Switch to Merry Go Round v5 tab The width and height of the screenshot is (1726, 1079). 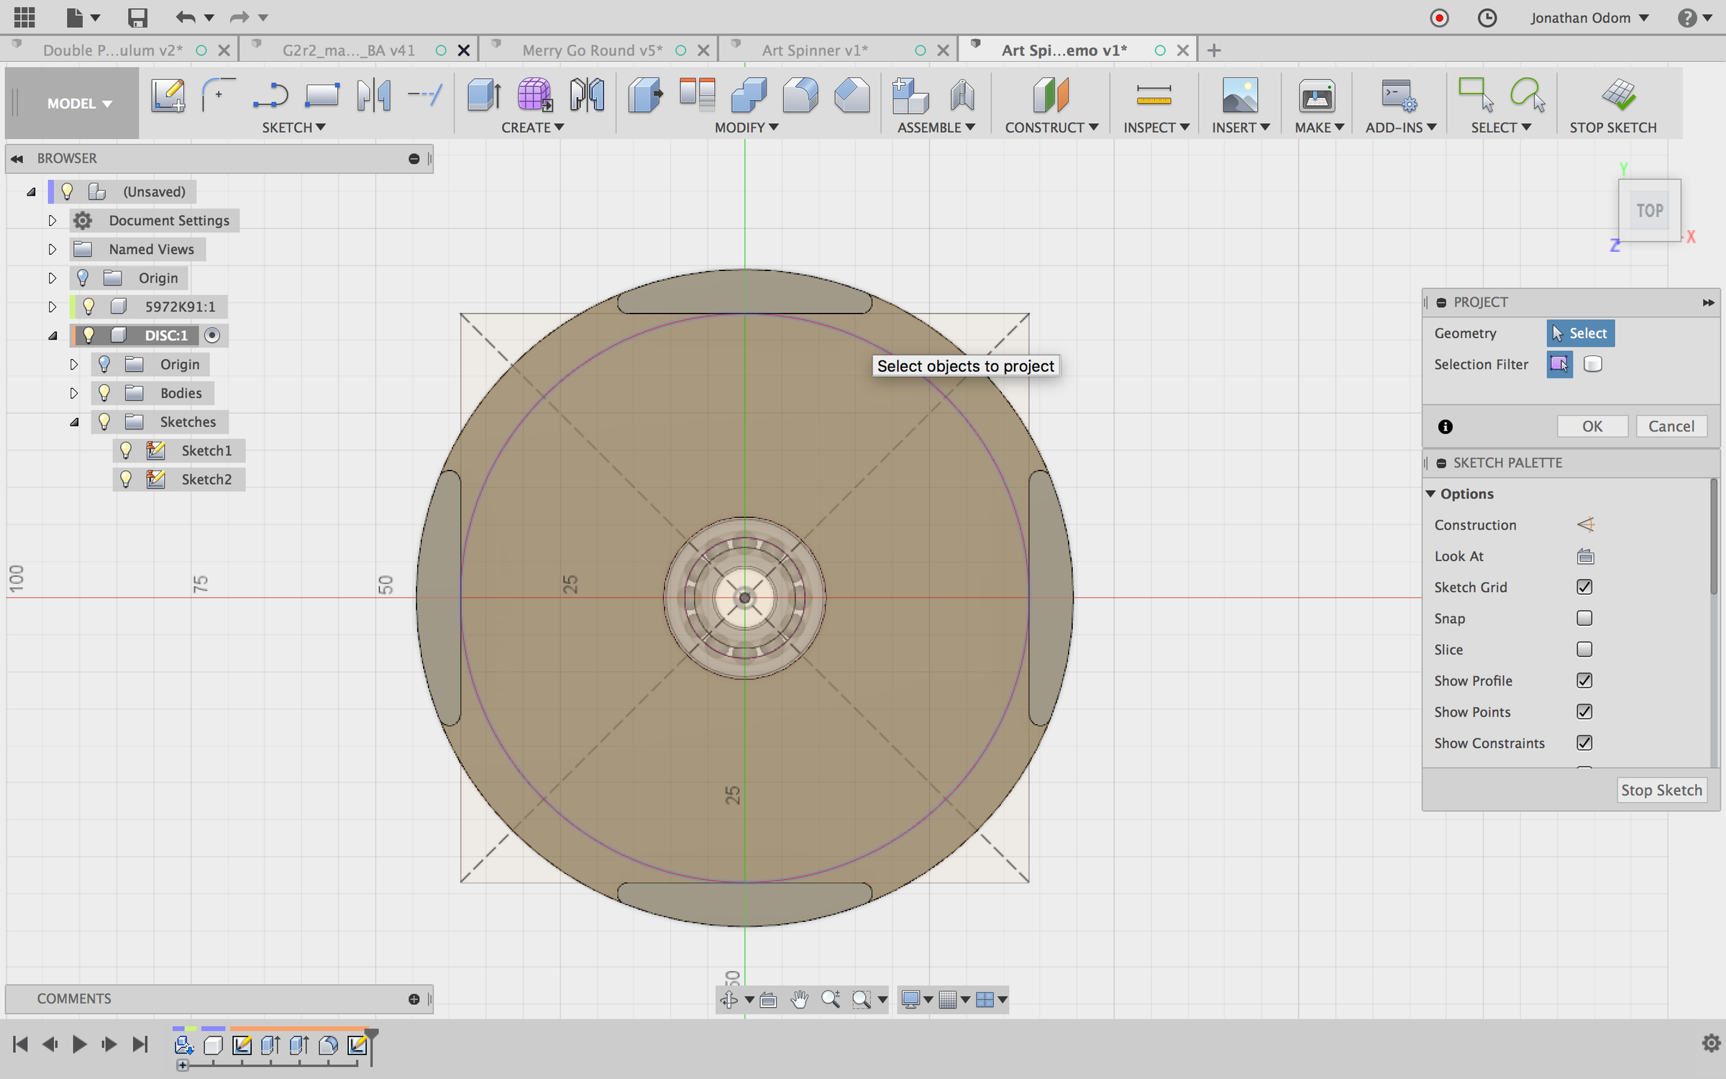pyautogui.click(x=591, y=50)
